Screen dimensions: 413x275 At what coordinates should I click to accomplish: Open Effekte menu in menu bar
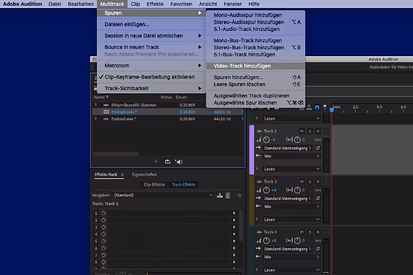[155, 4]
